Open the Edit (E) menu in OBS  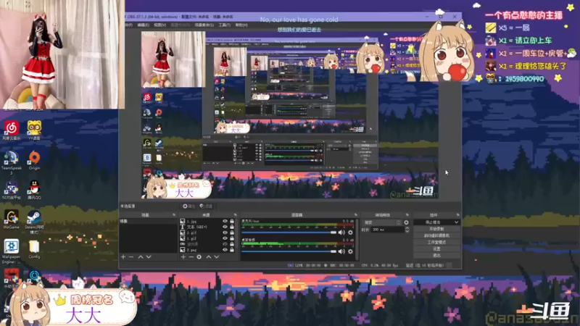[x=143, y=25]
